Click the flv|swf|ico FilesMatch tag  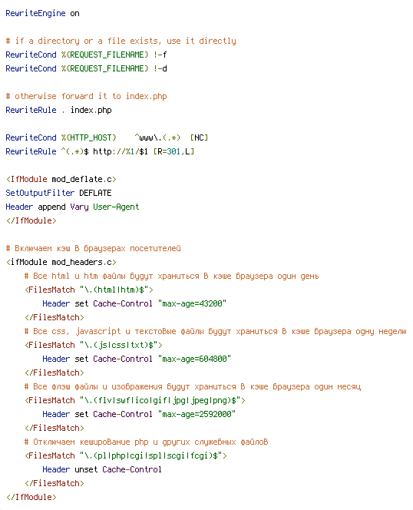point(135,400)
